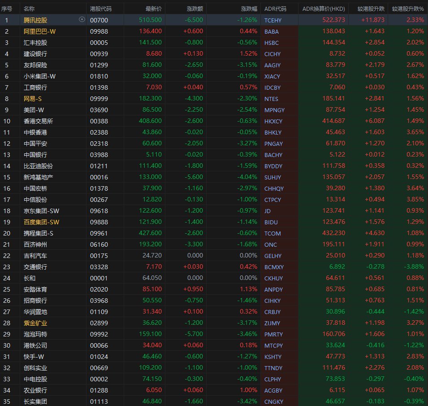Sort by 较港股升跌% column header
This screenshot has width=428, height=406.
[x=408, y=9]
